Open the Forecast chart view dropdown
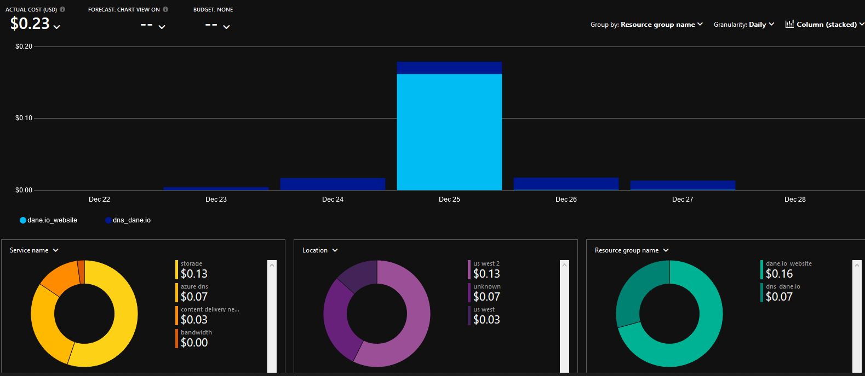Viewport: 865px width, 376px height. (x=162, y=27)
